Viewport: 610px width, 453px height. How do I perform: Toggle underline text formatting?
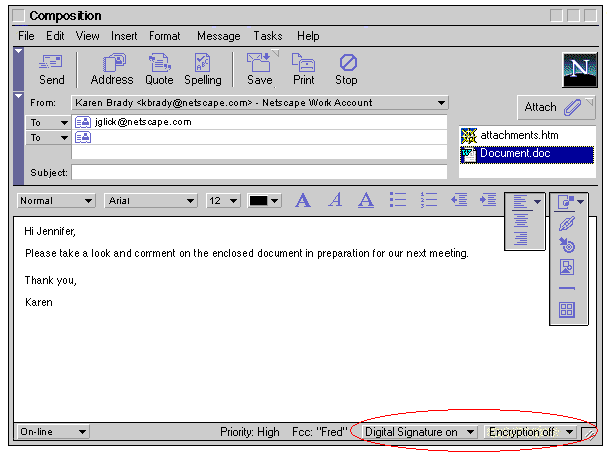click(x=366, y=200)
